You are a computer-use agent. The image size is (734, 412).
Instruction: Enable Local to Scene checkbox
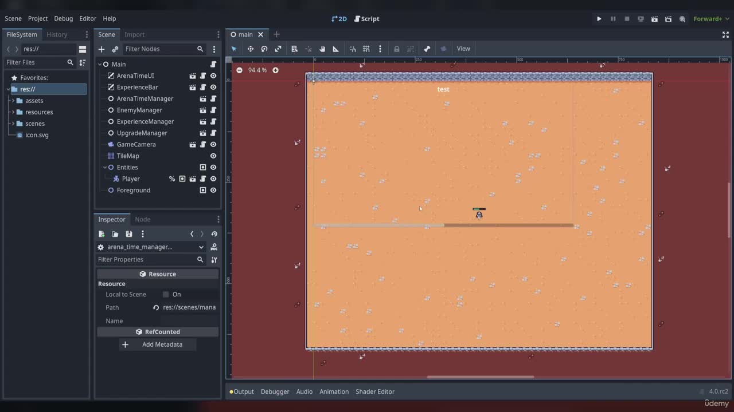pos(166,294)
